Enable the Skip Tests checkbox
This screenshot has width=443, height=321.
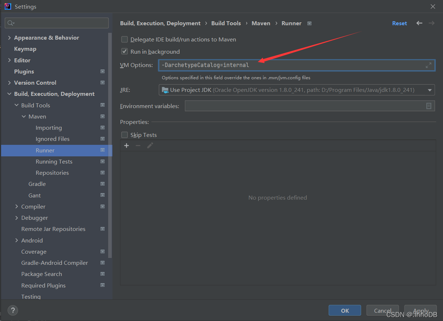click(124, 135)
